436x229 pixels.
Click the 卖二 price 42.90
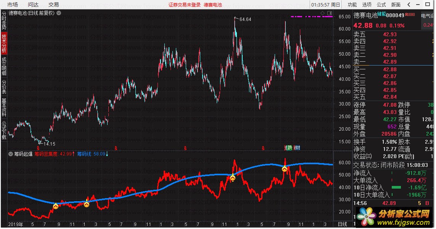pyautogui.click(x=390, y=55)
